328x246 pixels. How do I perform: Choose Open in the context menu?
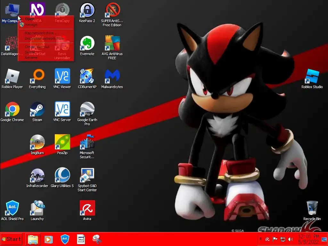click(46, 19)
